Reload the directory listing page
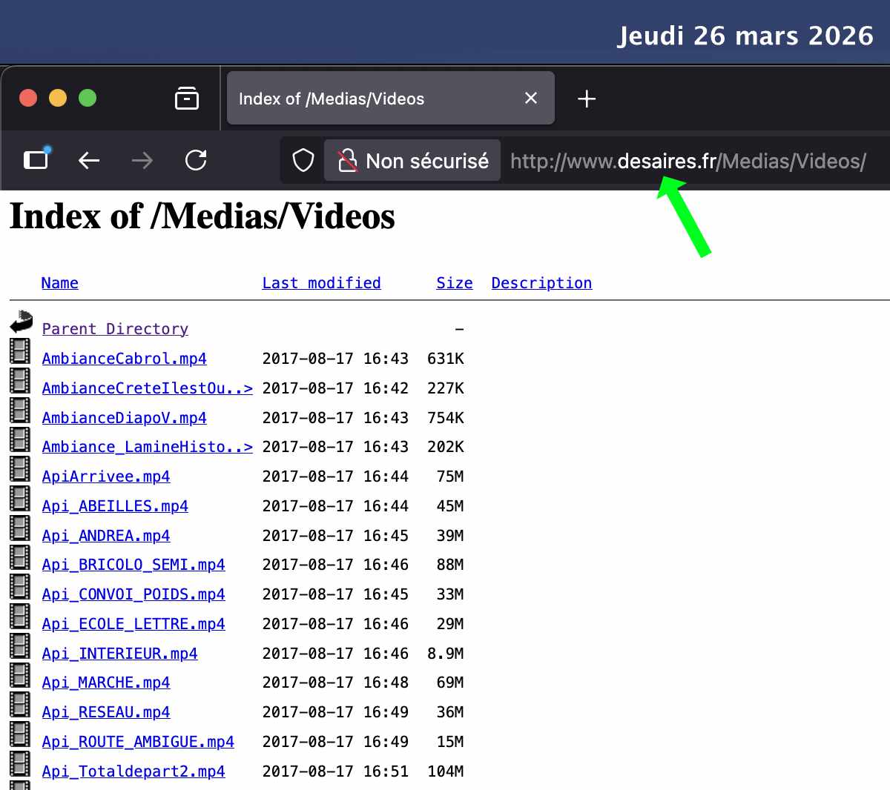The image size is (890, 790). (195, 161)
